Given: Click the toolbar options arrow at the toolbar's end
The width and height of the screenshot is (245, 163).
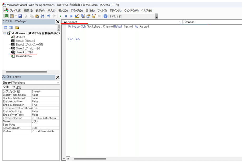Looking at the screenshot, I should [156, 16].
